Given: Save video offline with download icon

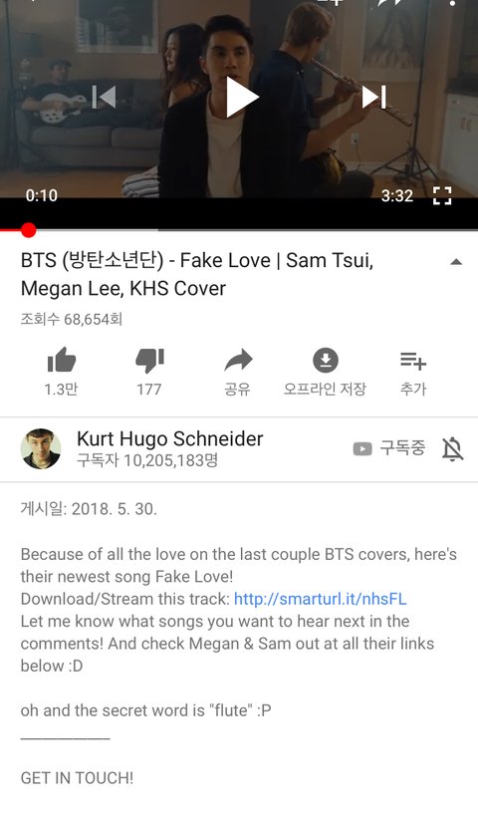Looking at the screenshot, I should click(325, 360).
